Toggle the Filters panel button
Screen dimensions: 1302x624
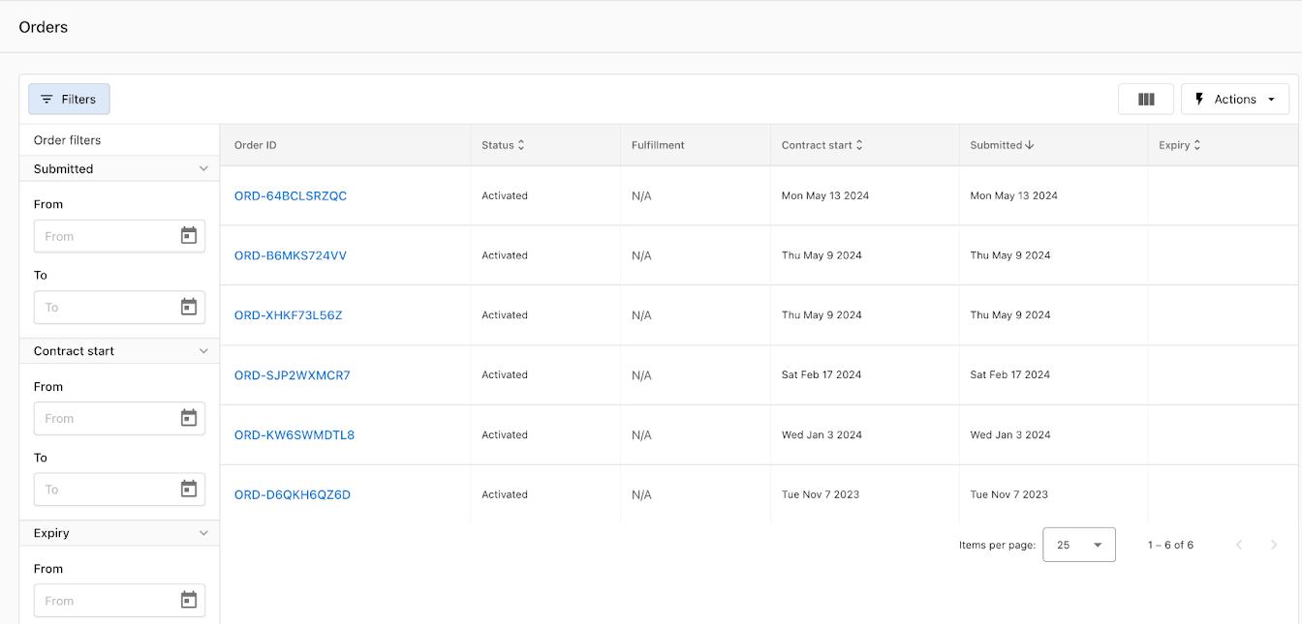click(69, 99)
